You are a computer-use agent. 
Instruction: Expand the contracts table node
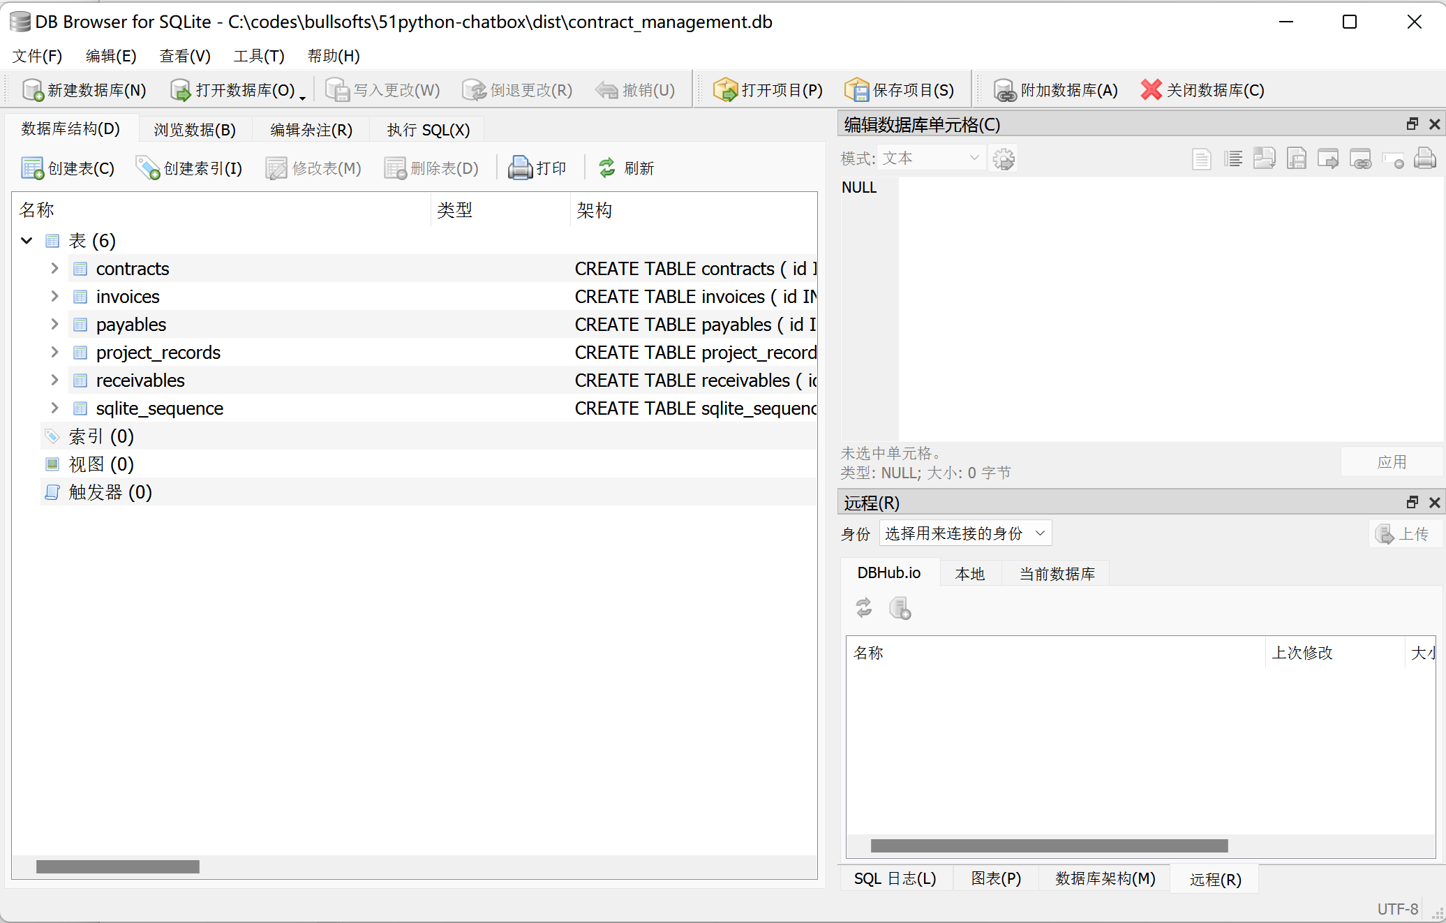point(54,268)
